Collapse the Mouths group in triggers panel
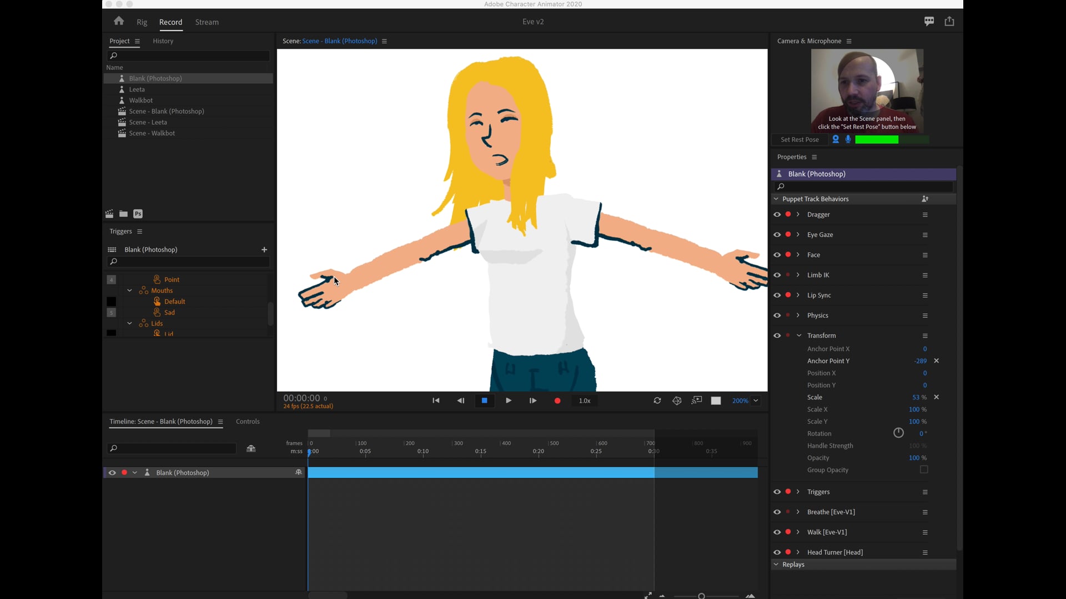The image size is (1066, 599). [129, 291]
